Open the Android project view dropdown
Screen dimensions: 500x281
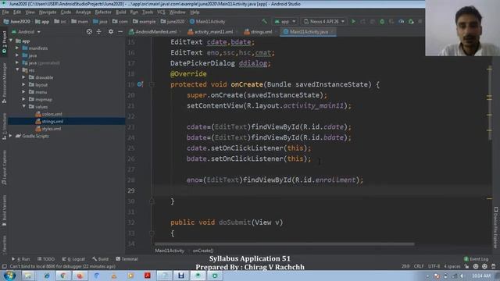[26, 32]
